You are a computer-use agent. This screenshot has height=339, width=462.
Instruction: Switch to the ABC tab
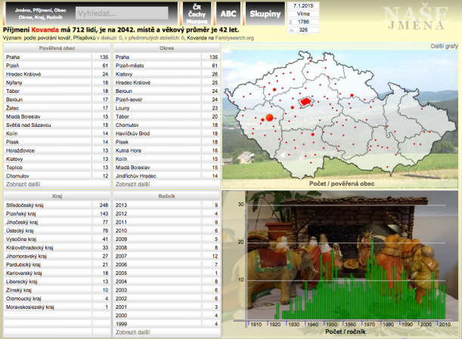pyautogui.click(x=228, y=14)
